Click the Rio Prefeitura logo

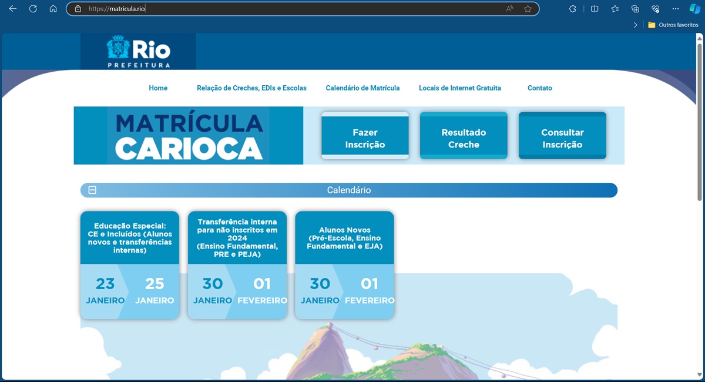click(139, 52)
